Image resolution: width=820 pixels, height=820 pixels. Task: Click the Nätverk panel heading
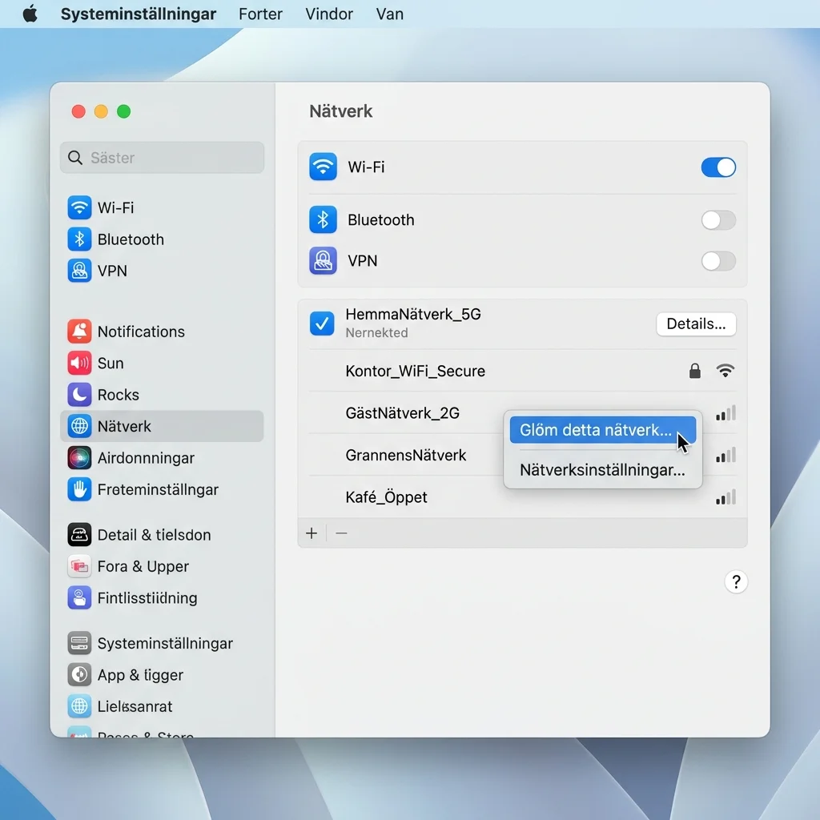coord(341,111)
